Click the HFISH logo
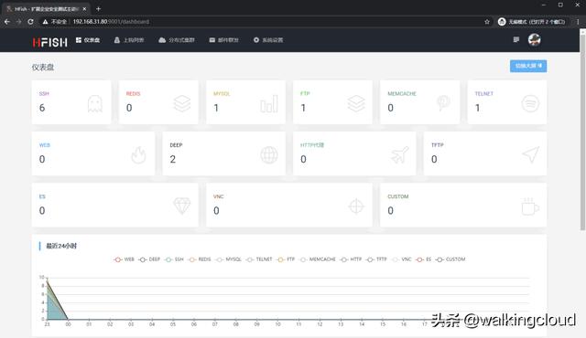Screen dimensions: 586x338 pos(49,42)
